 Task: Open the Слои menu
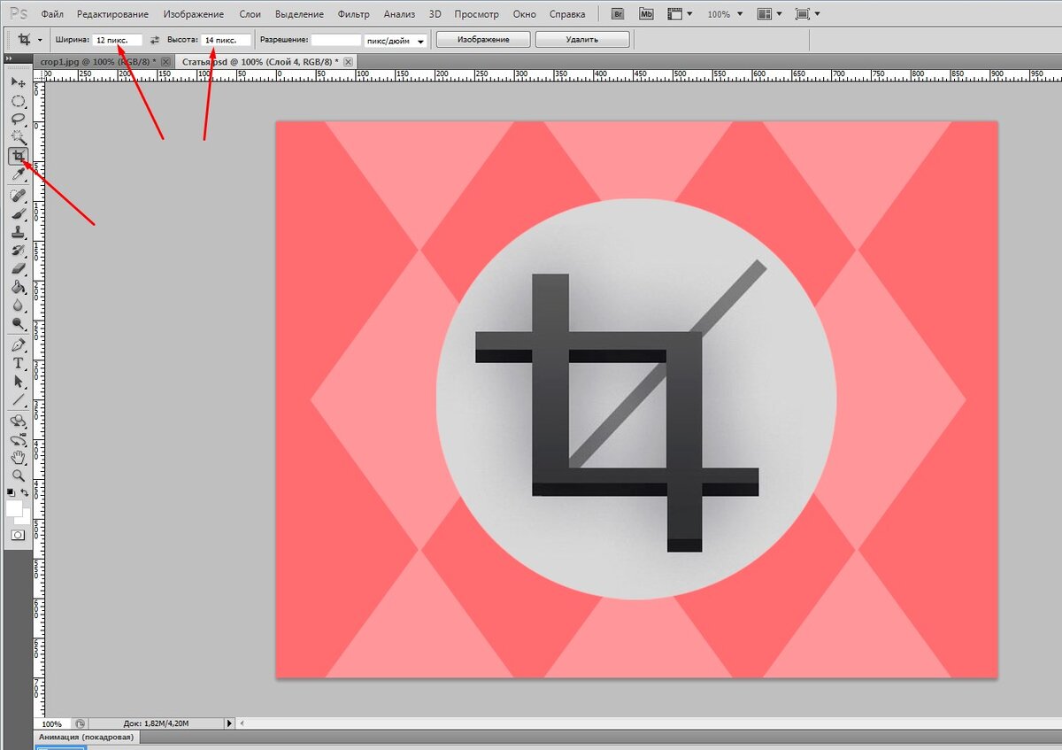tap(250, 15)
